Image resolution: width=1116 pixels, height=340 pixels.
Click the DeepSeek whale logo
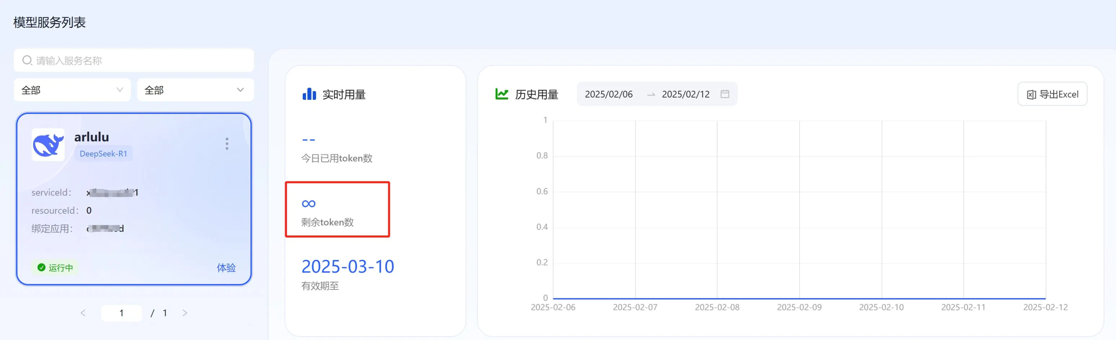(48, 145)
